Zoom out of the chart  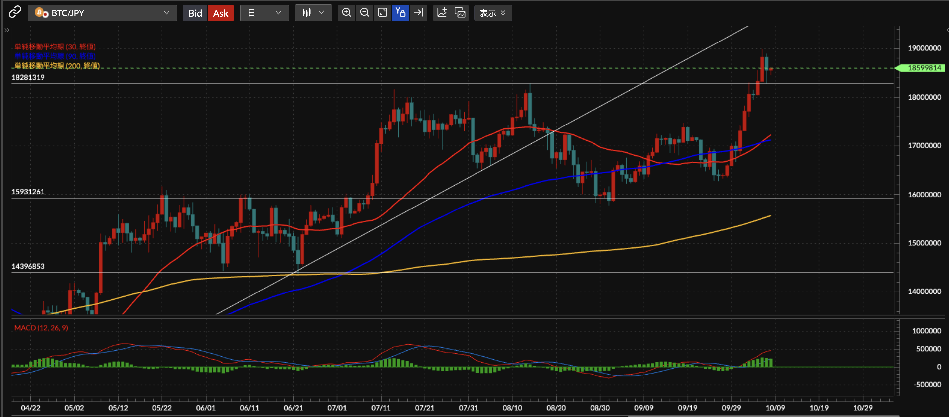pos(364,13)
